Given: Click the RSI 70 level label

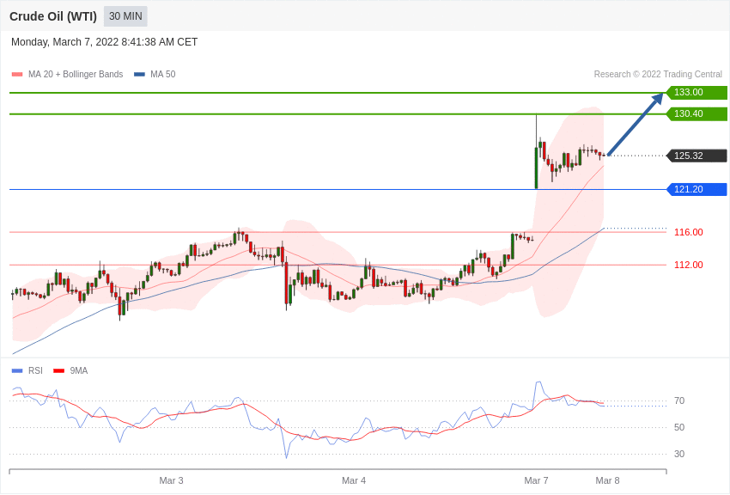Looking at the screenshot, I should (x=679, y=400).
